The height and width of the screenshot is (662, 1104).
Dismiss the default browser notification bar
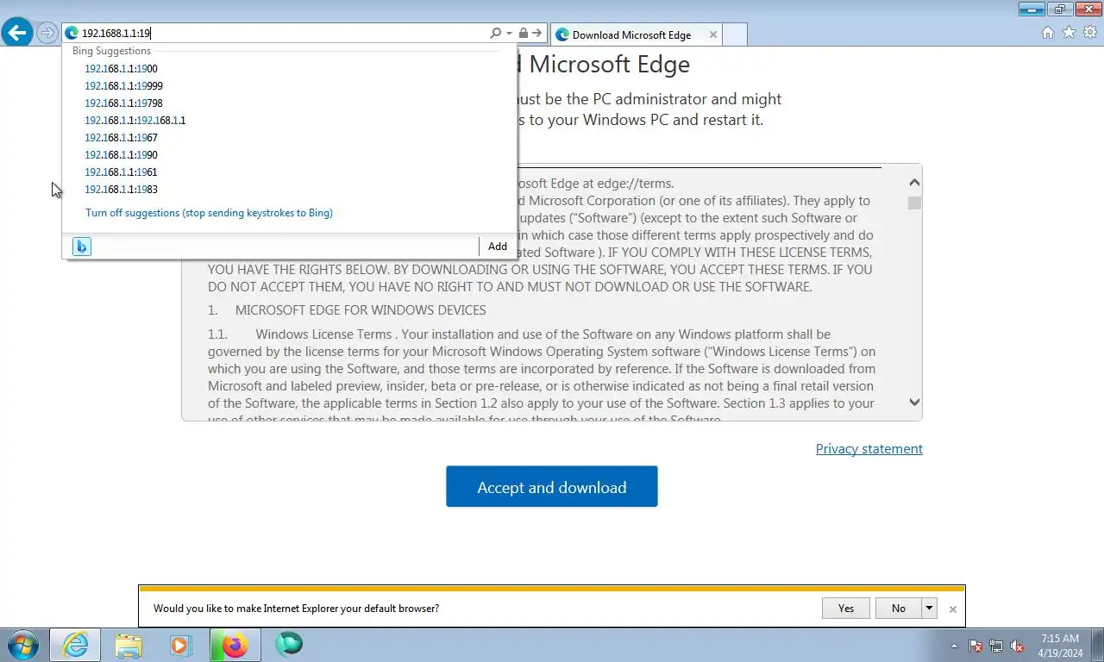[953, 609]
